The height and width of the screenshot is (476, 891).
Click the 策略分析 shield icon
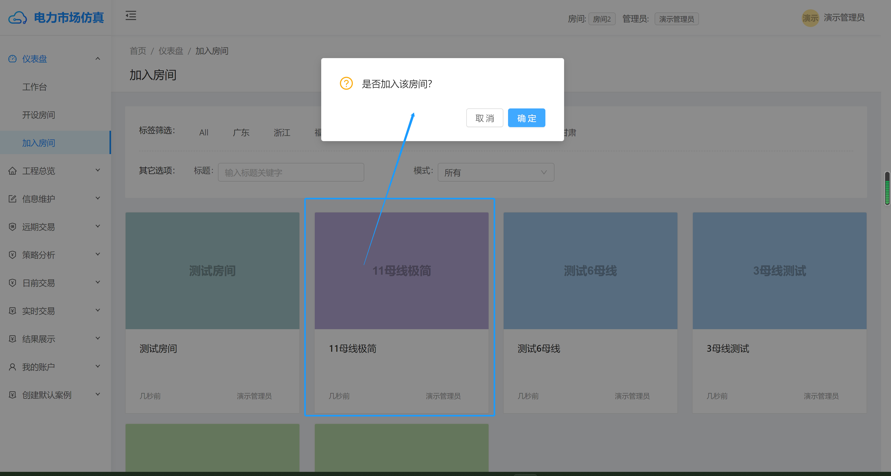pos(12,255)
